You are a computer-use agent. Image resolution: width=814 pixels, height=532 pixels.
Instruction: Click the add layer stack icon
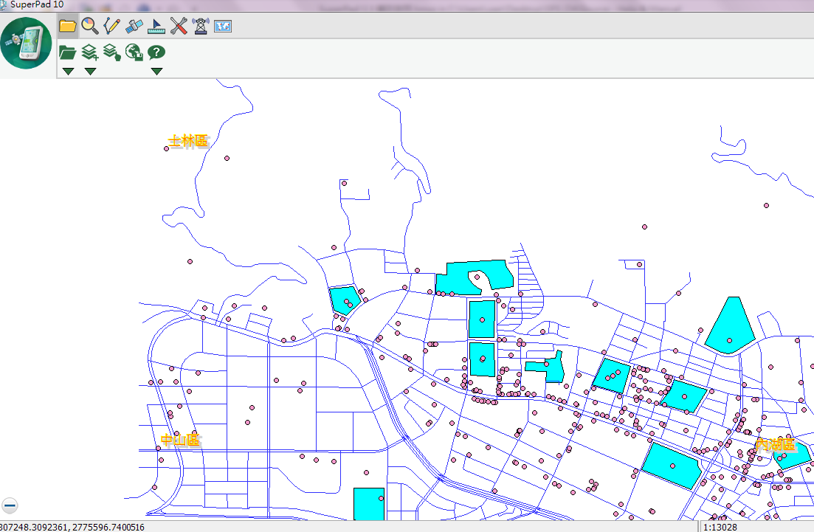point(90,52)
